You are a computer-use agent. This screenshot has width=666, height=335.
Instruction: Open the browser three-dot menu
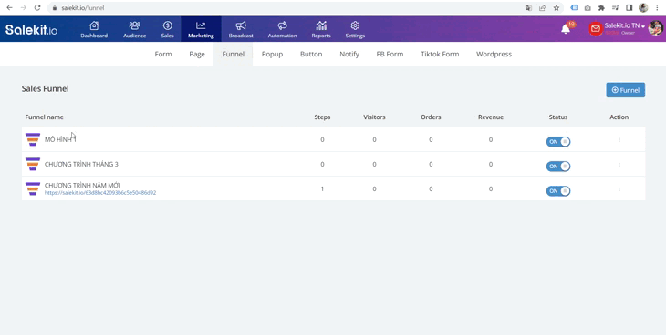(x=657, y=7)
